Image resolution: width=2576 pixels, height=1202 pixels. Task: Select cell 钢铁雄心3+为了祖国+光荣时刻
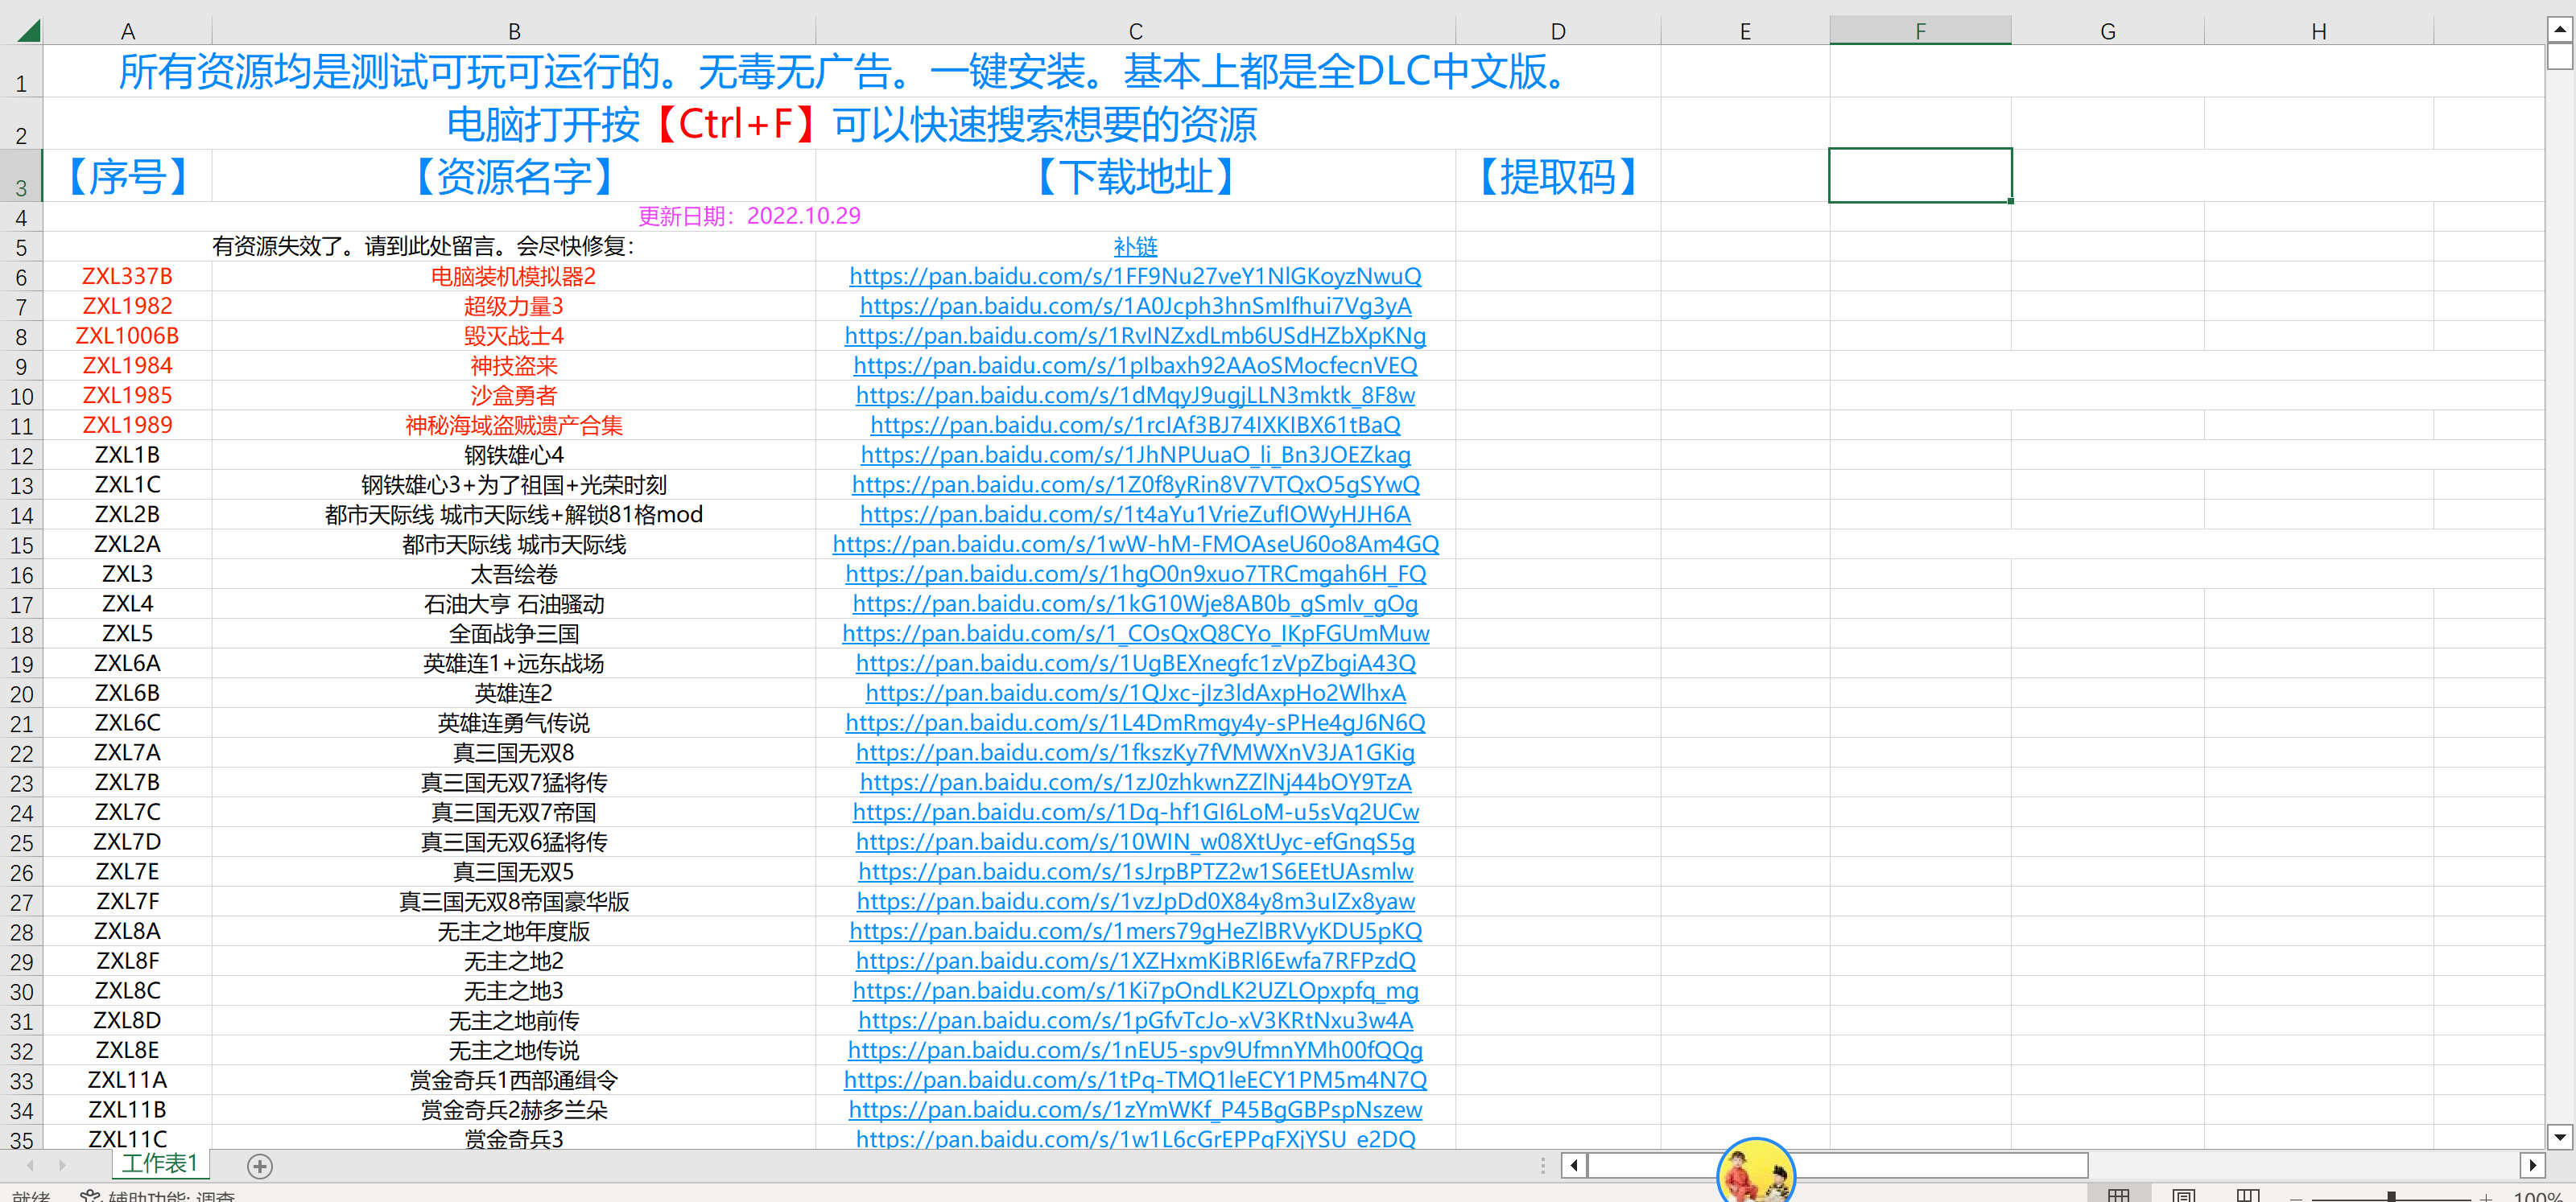click(x=514, y=484)
